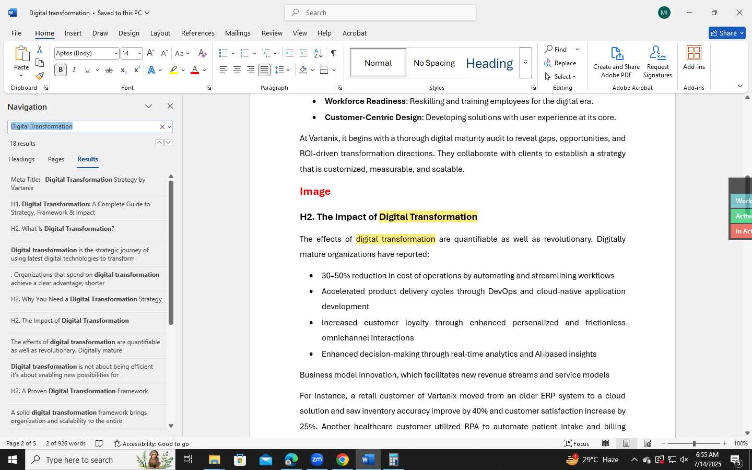The height and width of the screenshot is (470, 752).
Task: Click the Cut scissors icon
Action: coord(40,50)
